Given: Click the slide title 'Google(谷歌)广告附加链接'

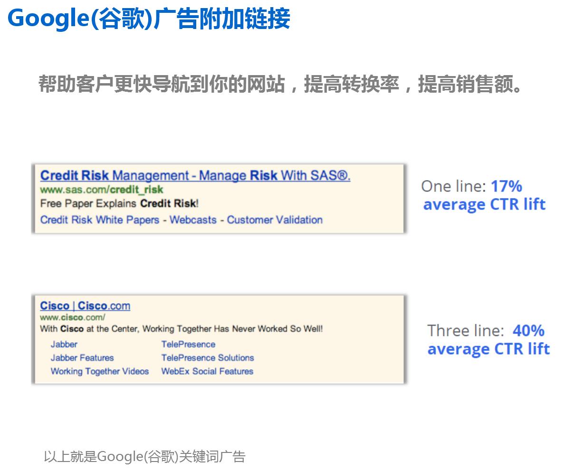Looking at the screenshot, I should pos(149,19).
